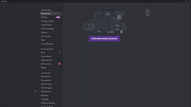Click the red notification badge on Gift Inventory

coord(59,64)
